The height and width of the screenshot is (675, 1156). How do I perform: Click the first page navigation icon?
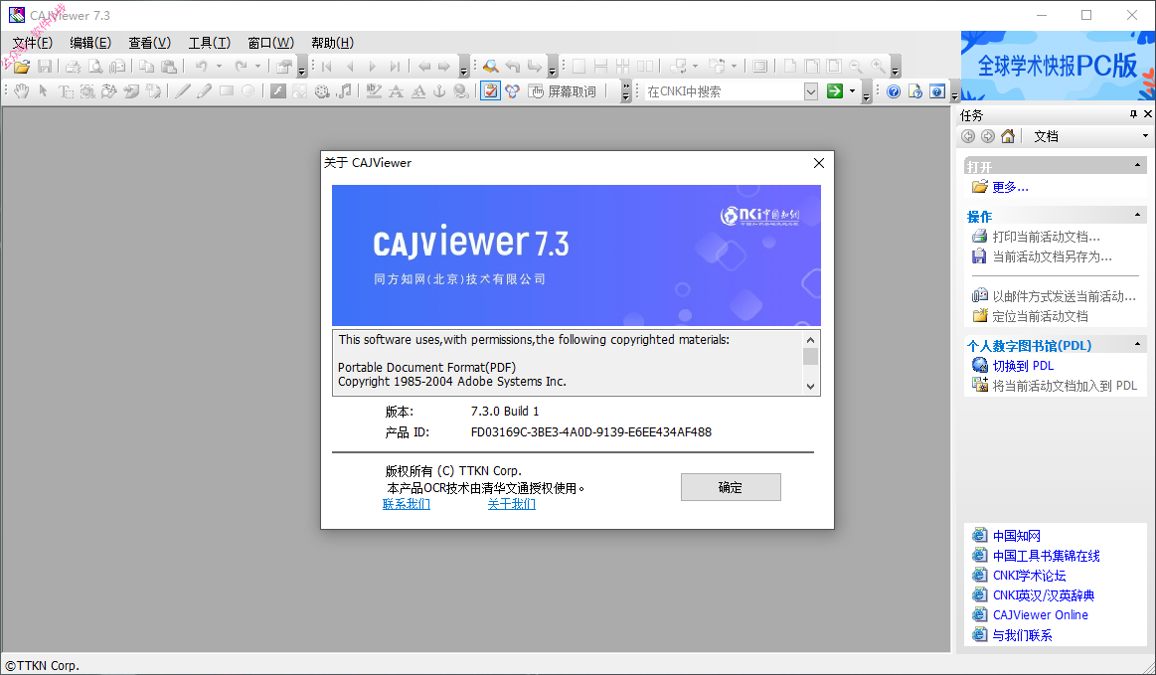click(x=327, y=67)
